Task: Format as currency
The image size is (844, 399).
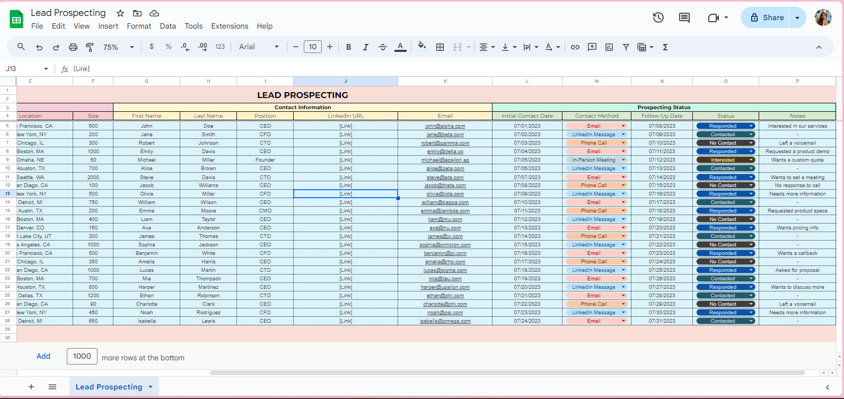Action: [x=152, y=47]
